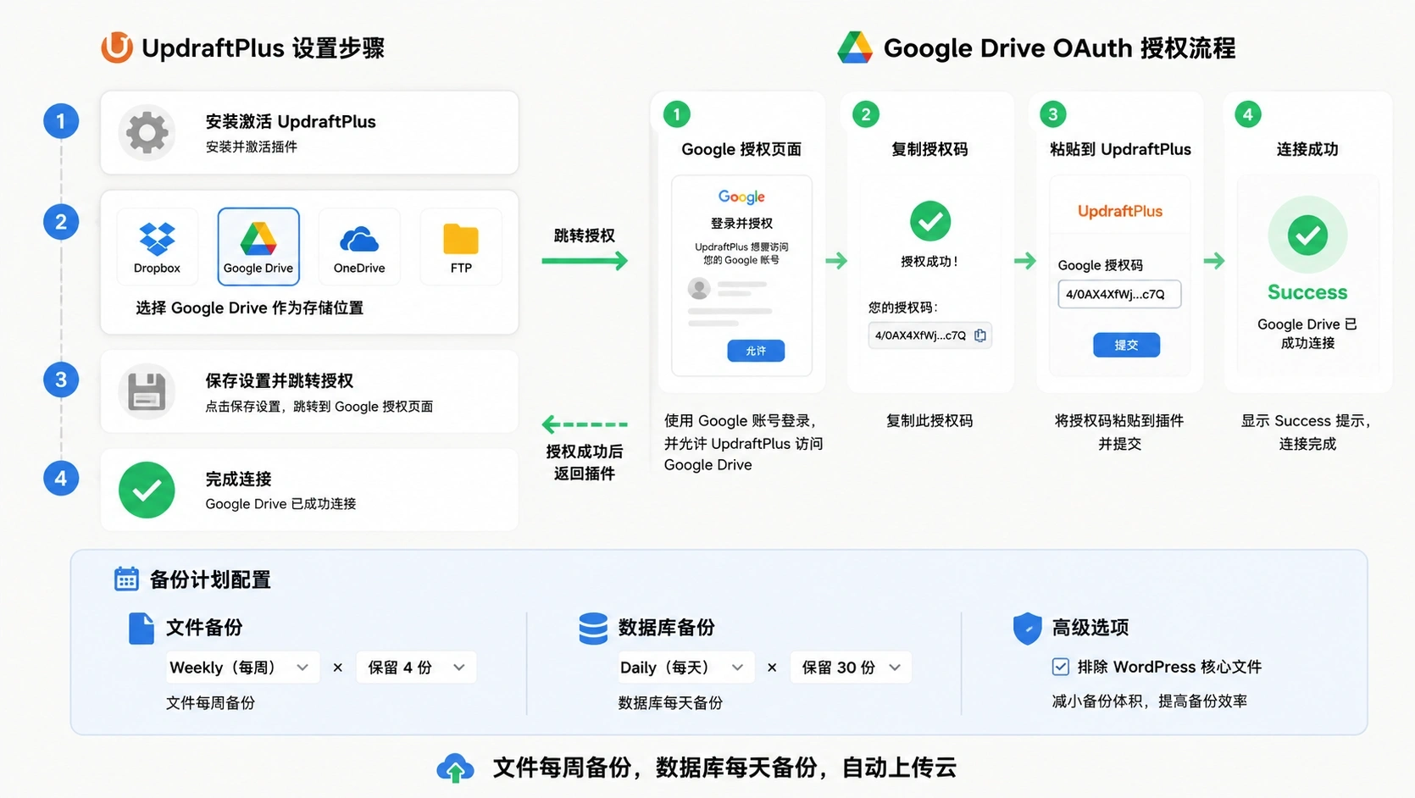This screenshot has height=798, width=1415.
Task: Click the shield icon beside 高级选项
Action: tap(1027, 628)
